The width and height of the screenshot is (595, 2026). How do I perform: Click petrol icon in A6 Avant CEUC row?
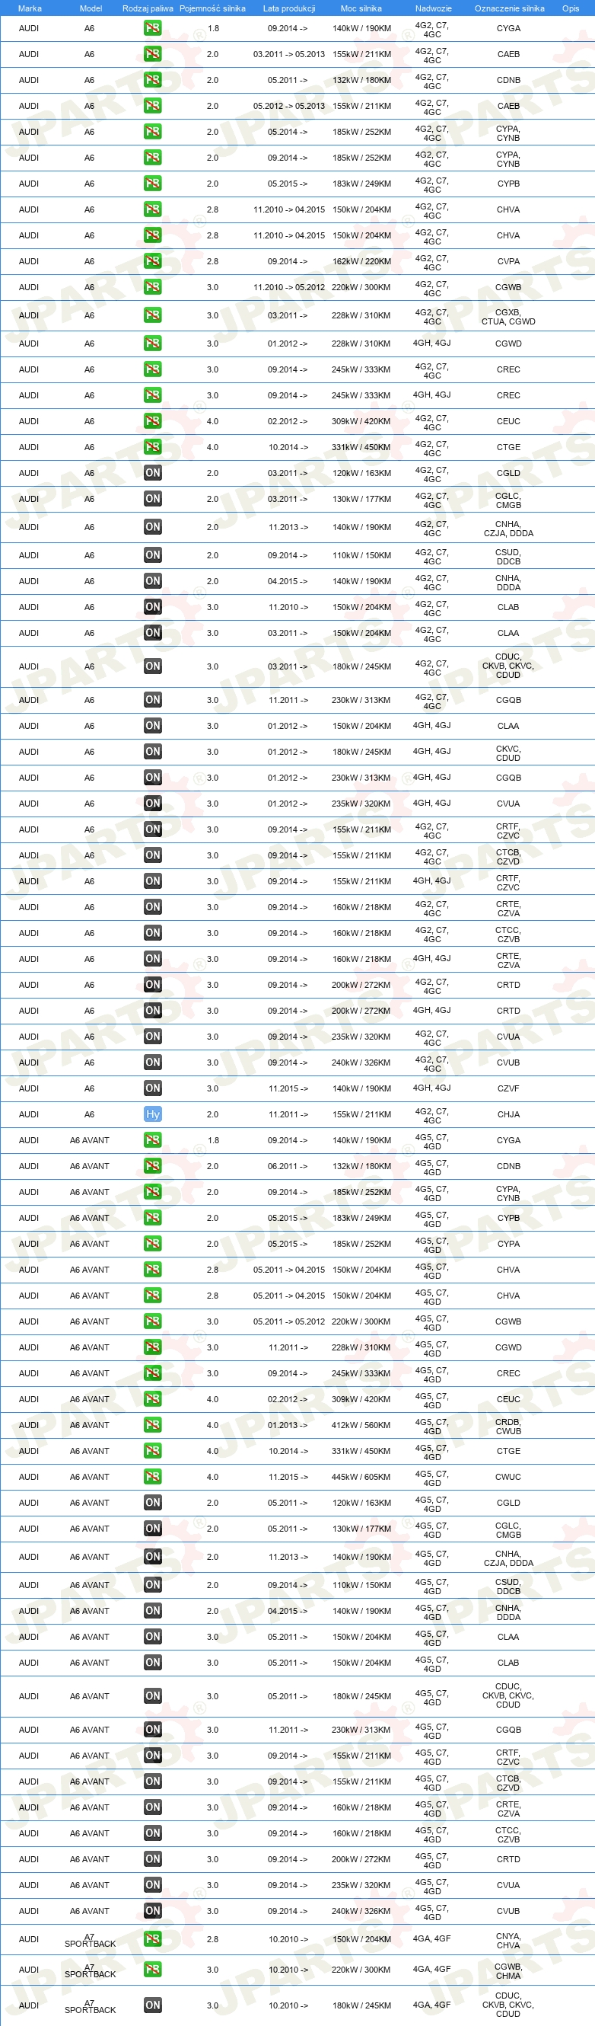click(x=152, y=1399)
